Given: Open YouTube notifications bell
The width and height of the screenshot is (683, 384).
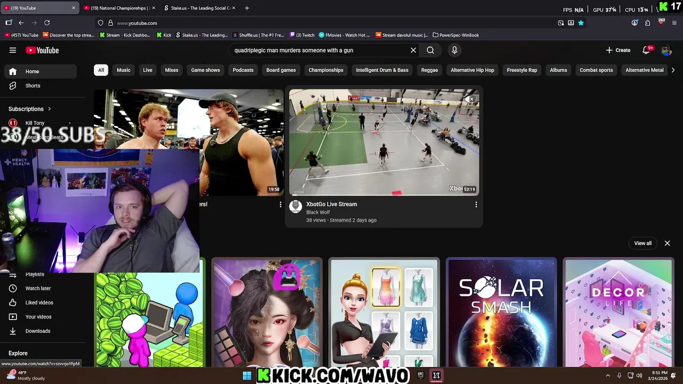Looking at the screenshot, I should (x=646, y=50).
